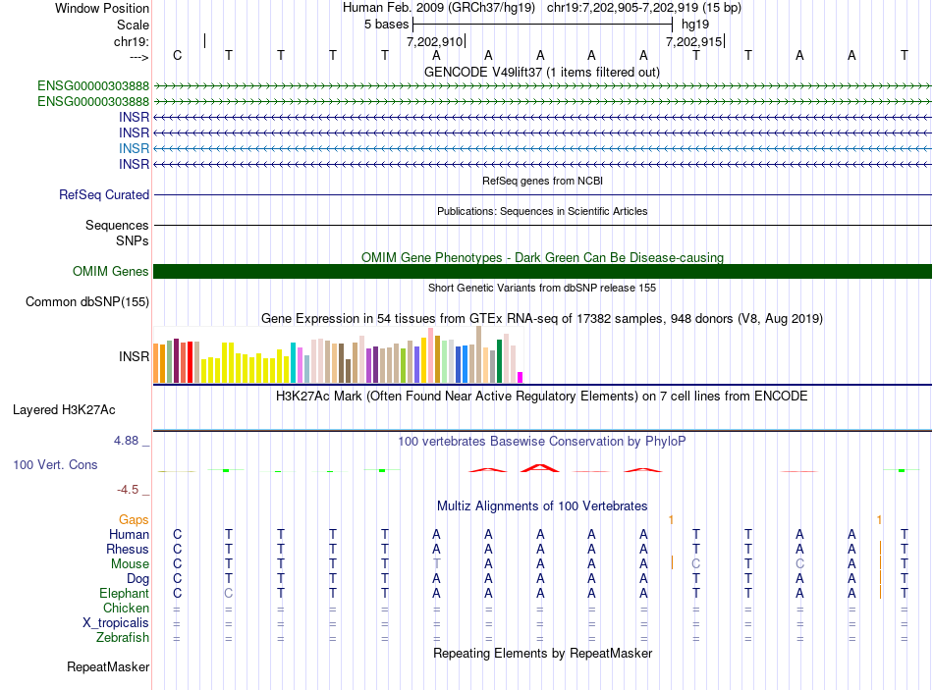
Task: Click the 'Human Feb. 2009 (GRCh37/hg19)' assembly header text
Action: 439,8
